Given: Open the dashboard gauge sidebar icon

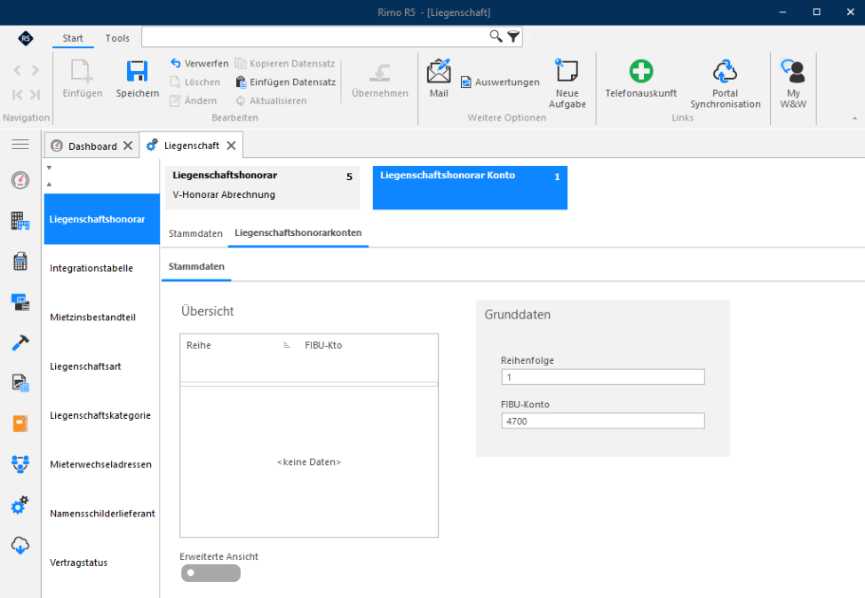Looking at the screenshot, I should (x=20, y=180).
